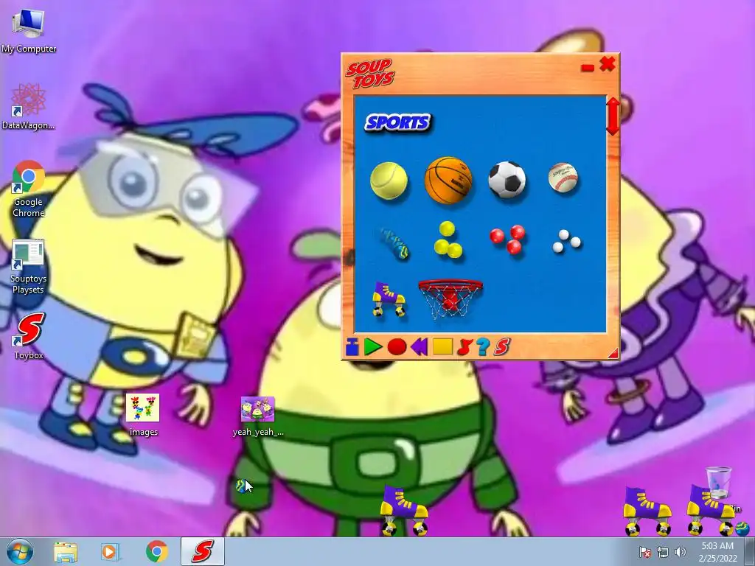Select the DataWagon desktop shortcut

[29, 106]
